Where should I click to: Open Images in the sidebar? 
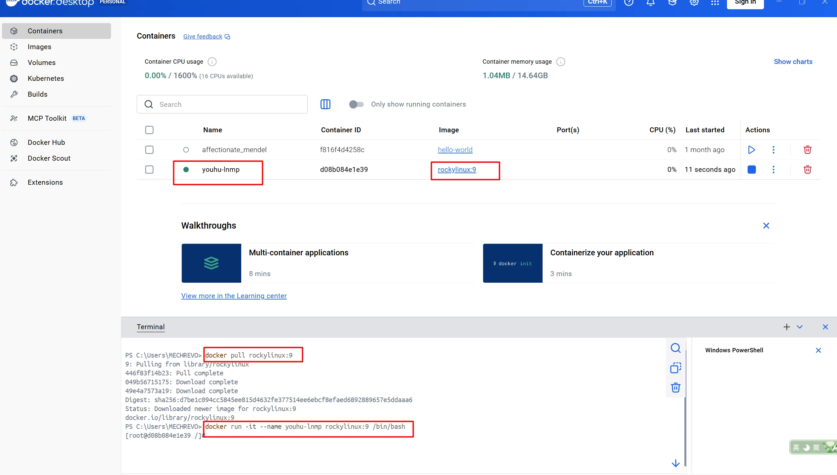[x=39, y=47]
